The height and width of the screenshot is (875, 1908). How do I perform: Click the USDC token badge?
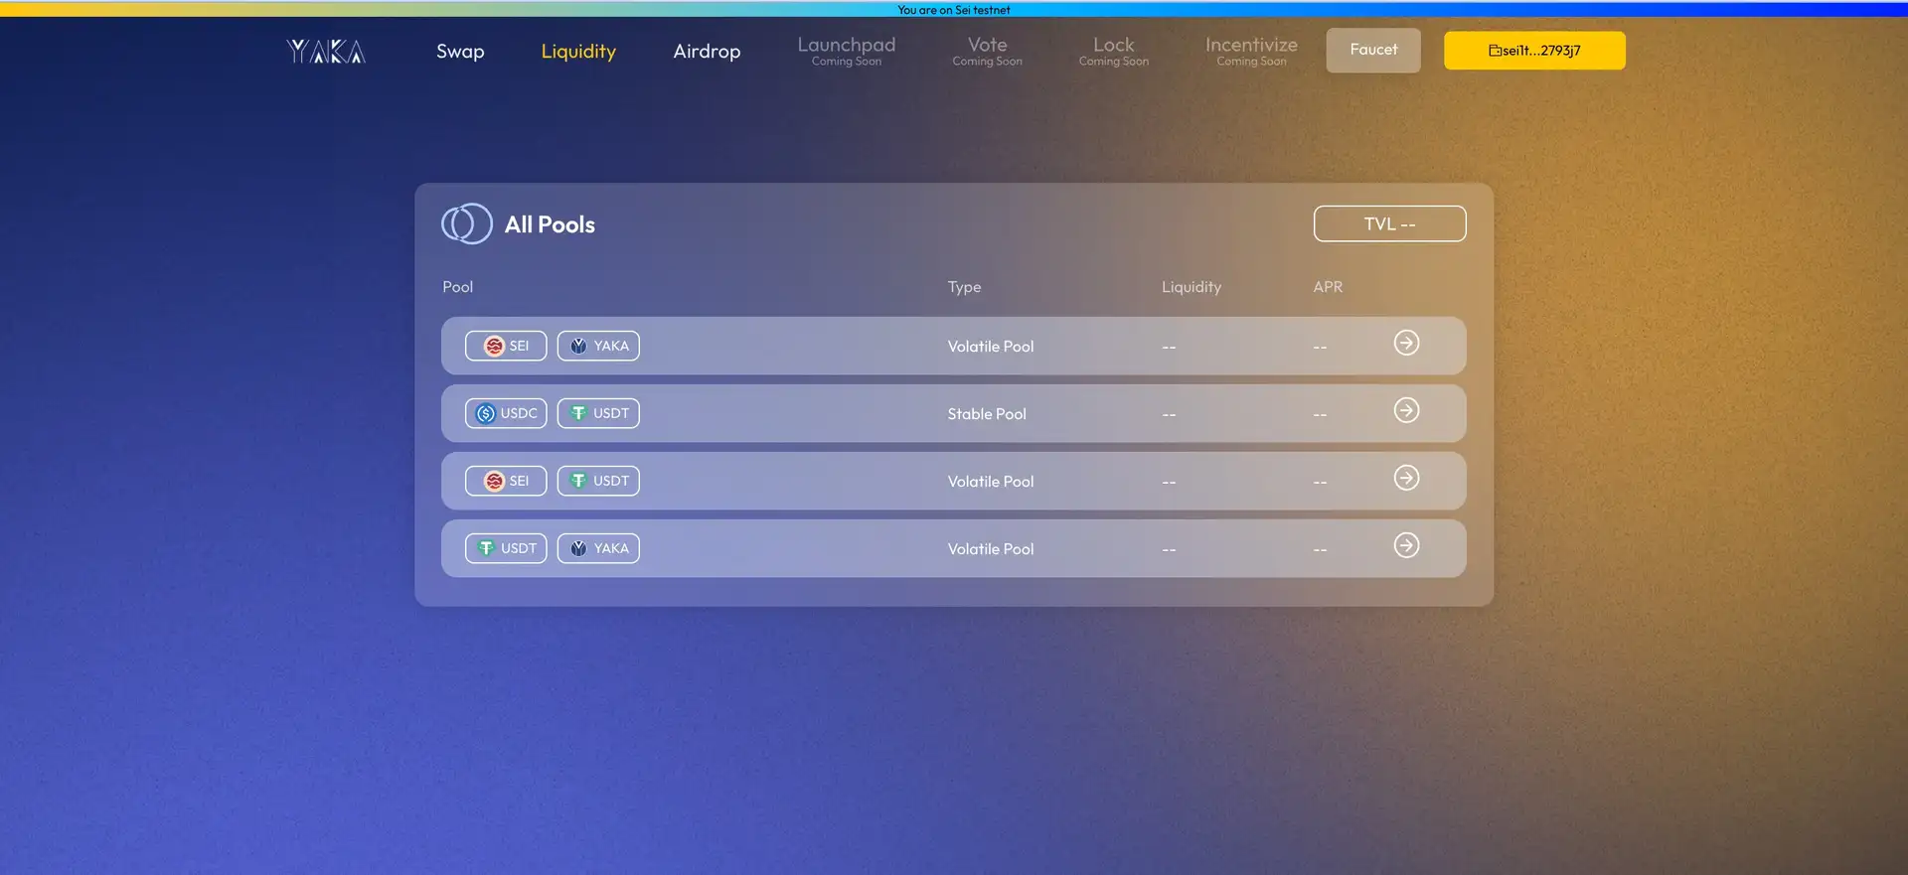(x=506, y=413)
